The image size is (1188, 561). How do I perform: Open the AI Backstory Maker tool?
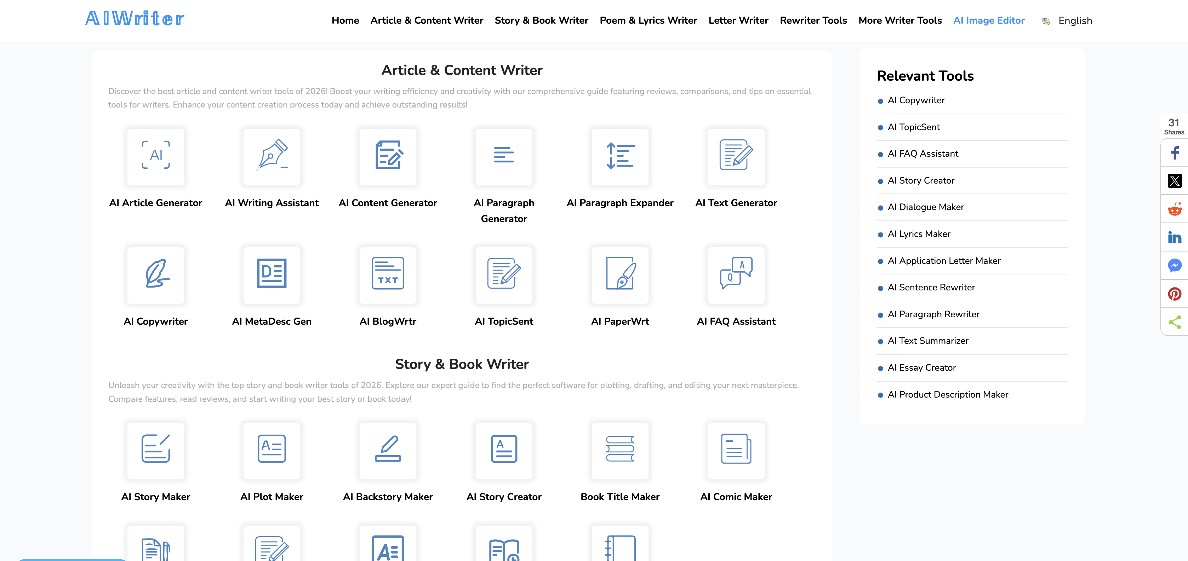pos(388,451)
